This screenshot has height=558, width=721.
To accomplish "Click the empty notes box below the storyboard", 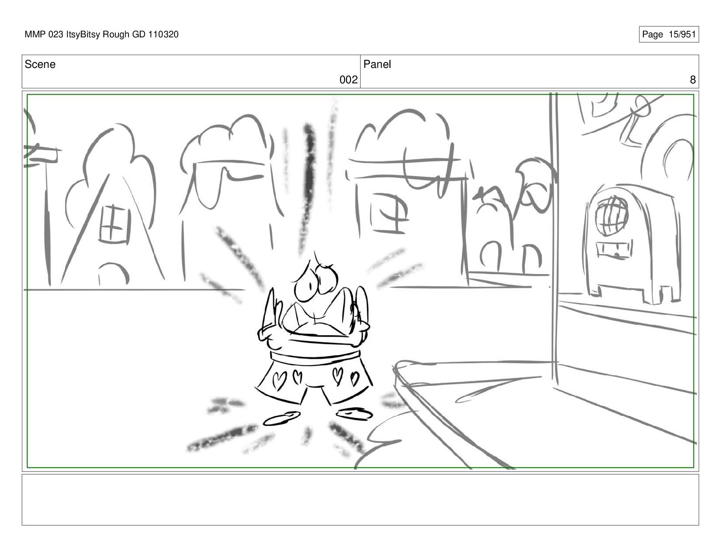I will point(360,500).
